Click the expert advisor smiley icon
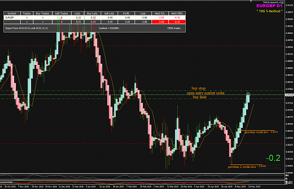Image resolution: width=294 pixels, height=189 pixels. click(283, 2)
